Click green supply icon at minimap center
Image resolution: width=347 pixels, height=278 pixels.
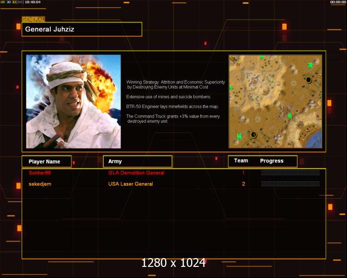point(290,115)
